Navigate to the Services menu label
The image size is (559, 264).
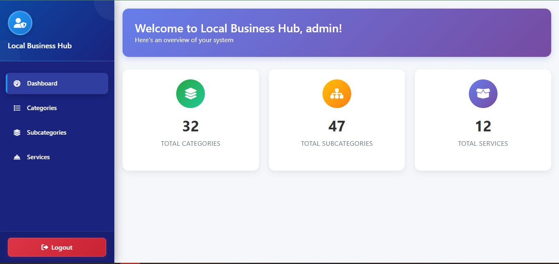[x=38, y=157]
